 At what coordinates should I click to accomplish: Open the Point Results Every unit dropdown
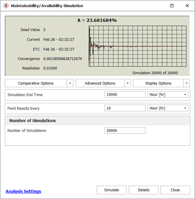168,108
